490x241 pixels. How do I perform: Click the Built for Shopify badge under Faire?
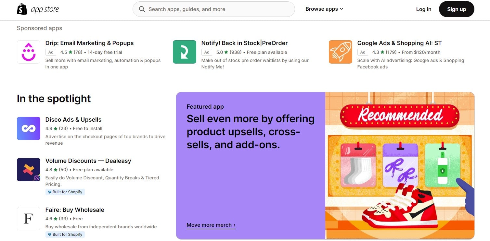[65, 234]
